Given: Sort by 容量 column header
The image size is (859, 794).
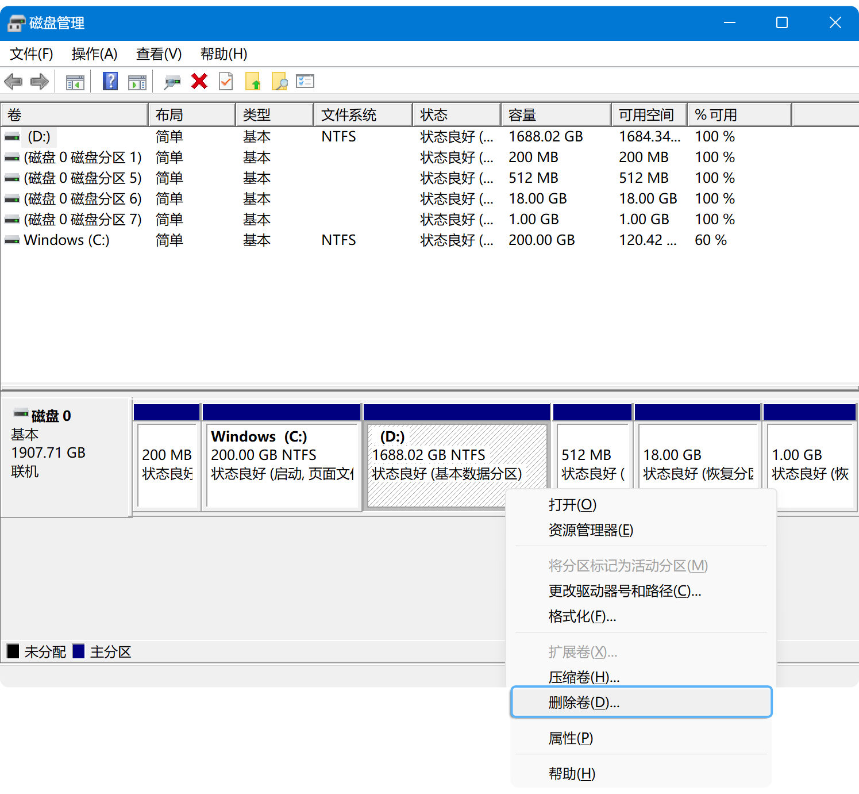Looking at the screenshot, I should (555, 115).
